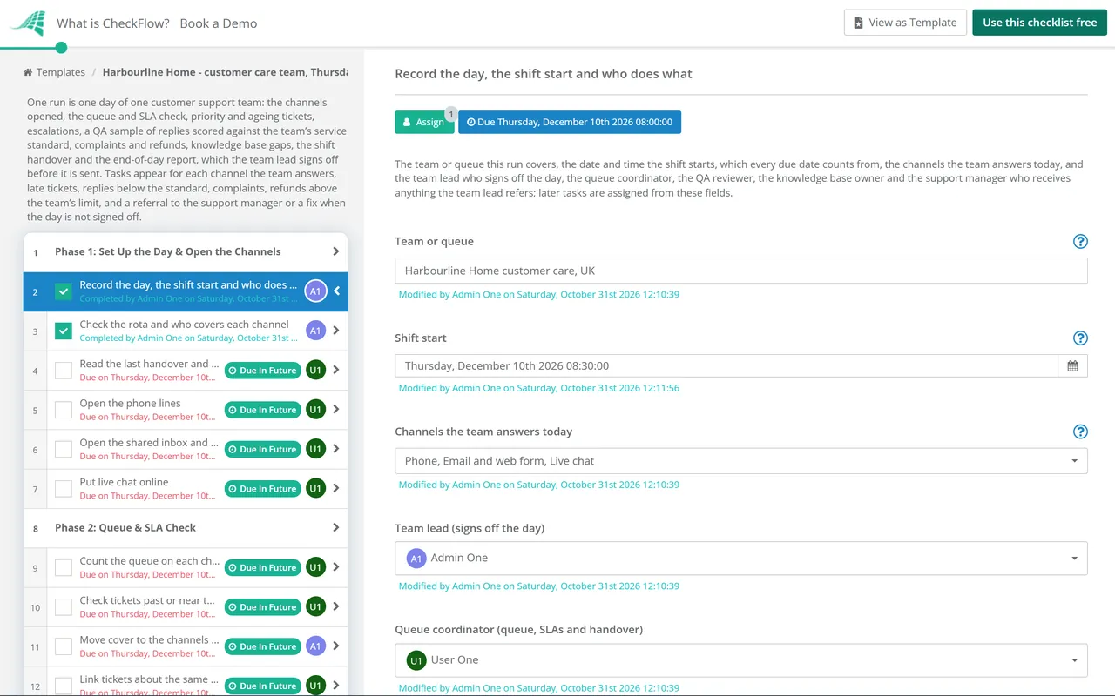This screenshot has width=1115, height=696.
Task: Expand Phase 1 Set Up the Day chevron
Action: coord(336,251)
